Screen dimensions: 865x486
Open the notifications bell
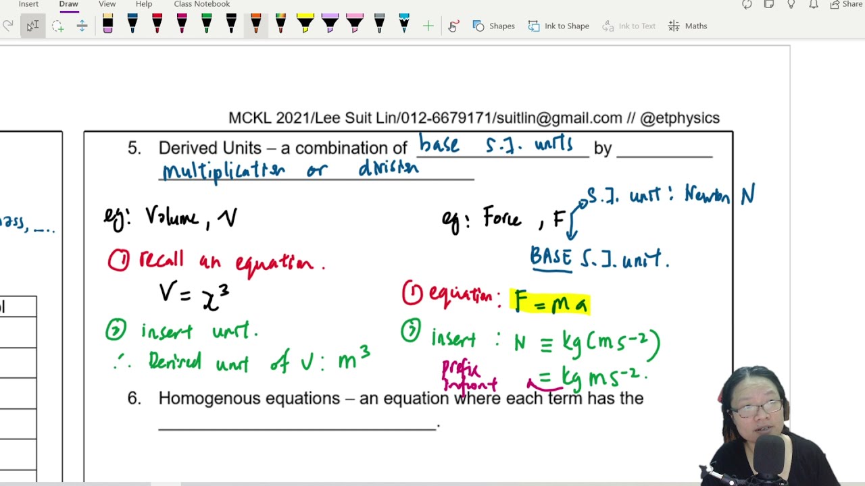[814, 4]
